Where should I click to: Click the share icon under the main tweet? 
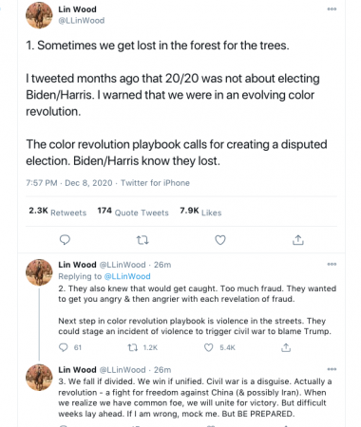coord(298,240)
